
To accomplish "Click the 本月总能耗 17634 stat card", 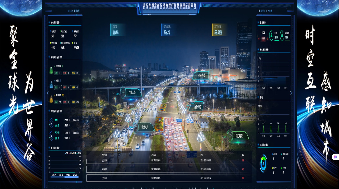I will (x=169, y=30).
